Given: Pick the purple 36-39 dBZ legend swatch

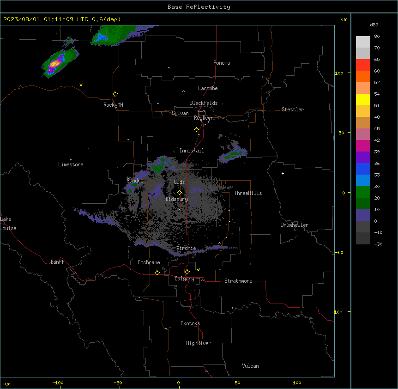Looking at the screenshot, I should pos(363,157).
